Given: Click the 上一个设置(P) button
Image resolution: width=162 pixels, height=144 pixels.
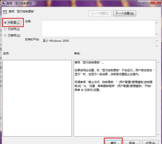Looking at the screenshot, I should coord(100,13).
